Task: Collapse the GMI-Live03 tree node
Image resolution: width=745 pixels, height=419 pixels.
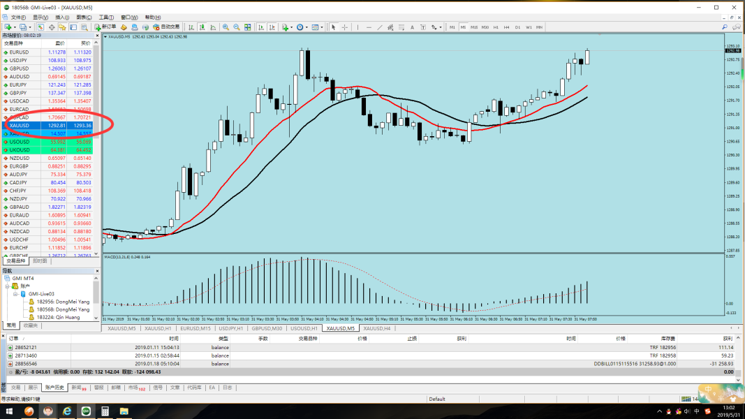Action: pos(15,294)
